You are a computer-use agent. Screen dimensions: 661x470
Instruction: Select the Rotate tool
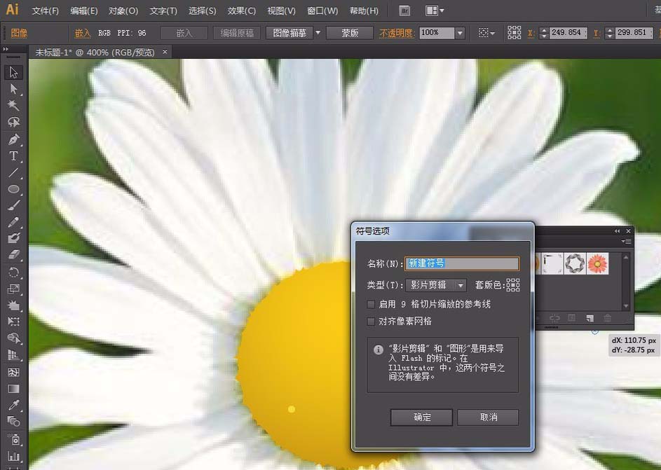pos(13,272)
